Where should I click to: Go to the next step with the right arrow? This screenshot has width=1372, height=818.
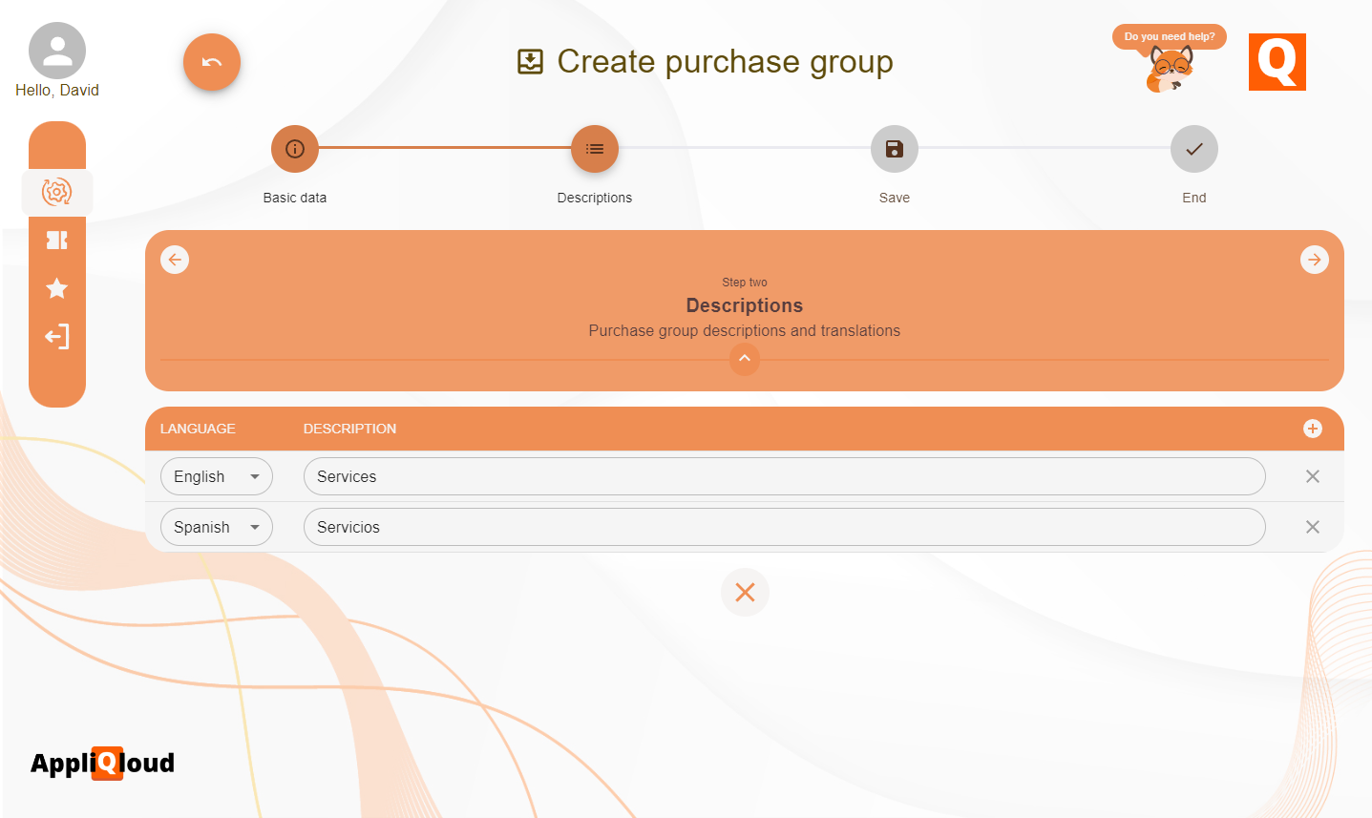coord(1314,259)
